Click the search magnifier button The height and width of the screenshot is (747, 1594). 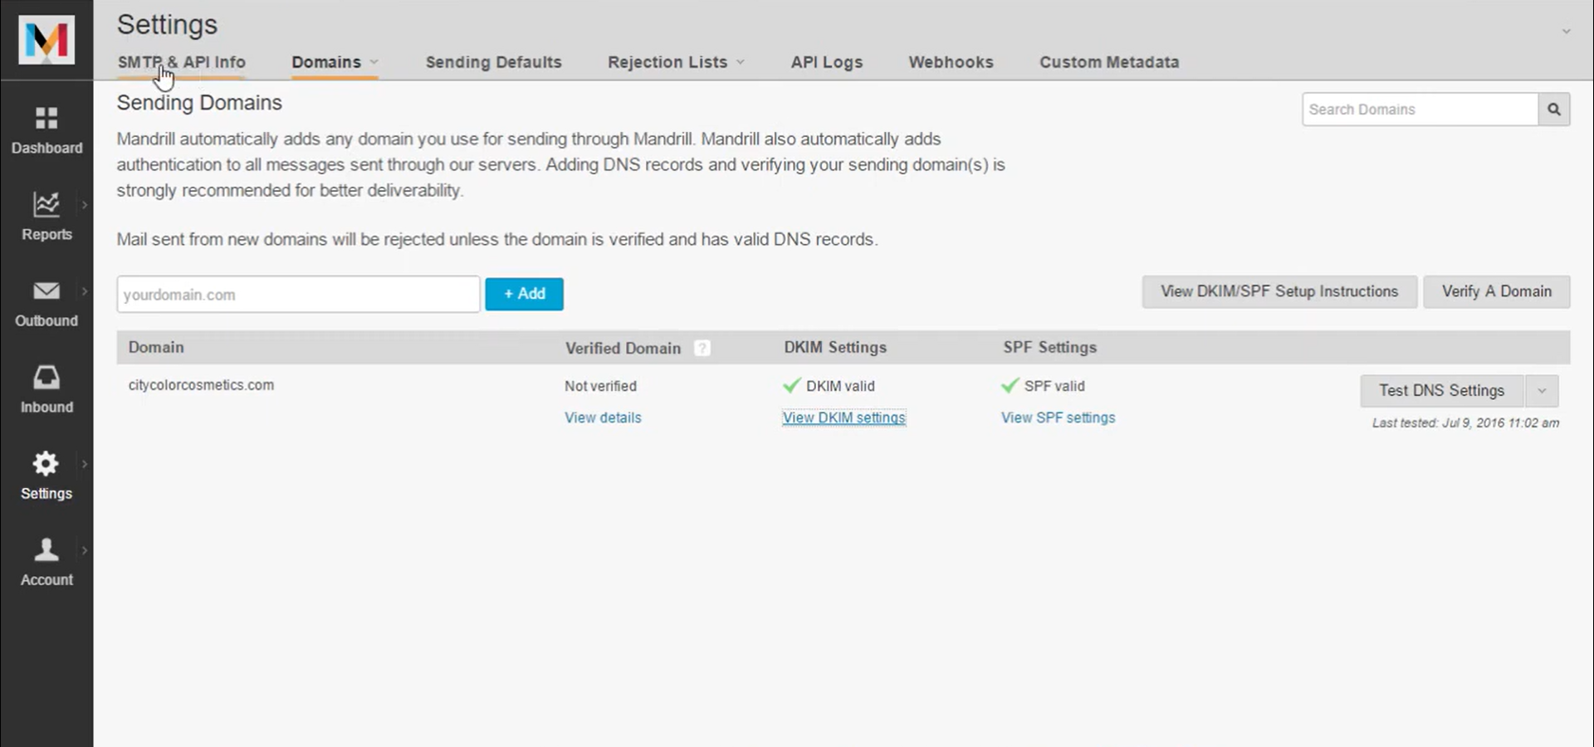(x=1554, y=110)
